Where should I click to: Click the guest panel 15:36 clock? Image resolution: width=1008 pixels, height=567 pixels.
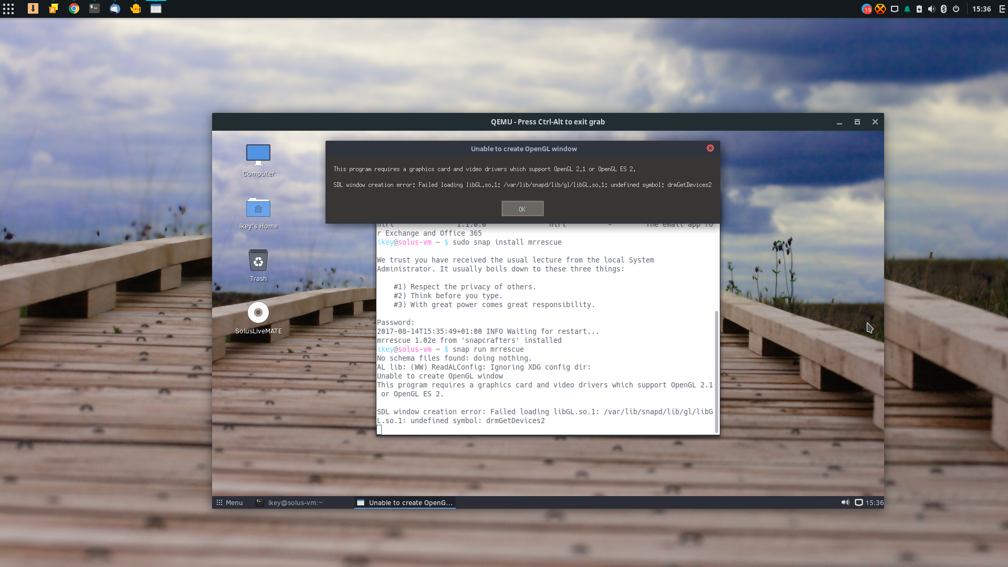point(875,502)
